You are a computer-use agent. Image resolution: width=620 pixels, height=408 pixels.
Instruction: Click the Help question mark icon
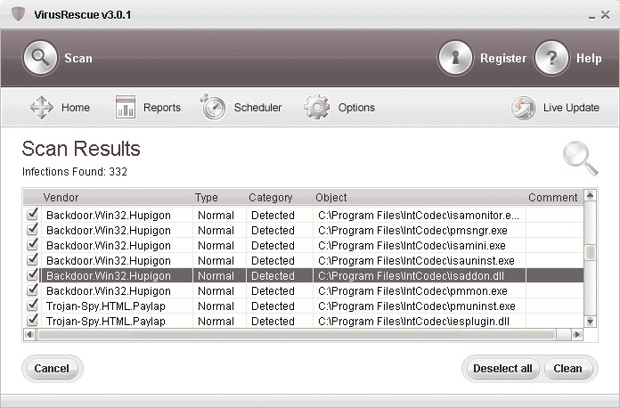pos(551,59)
